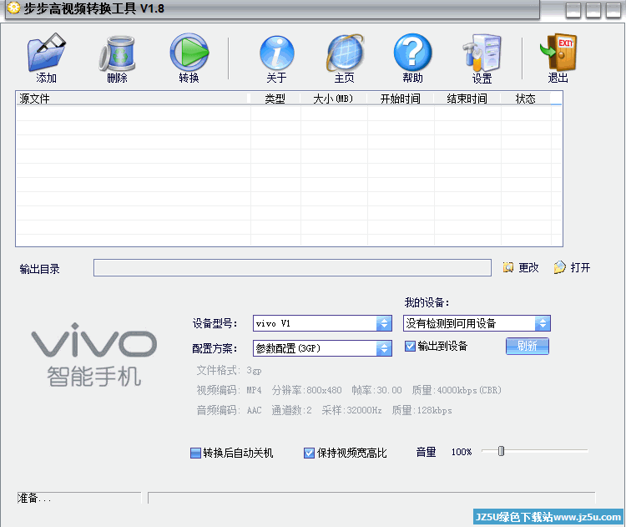This screenshot has width=626, height=527.
Task: Expand the 设备型号 vivo V1 dropdown
Action: pos(384,323)
